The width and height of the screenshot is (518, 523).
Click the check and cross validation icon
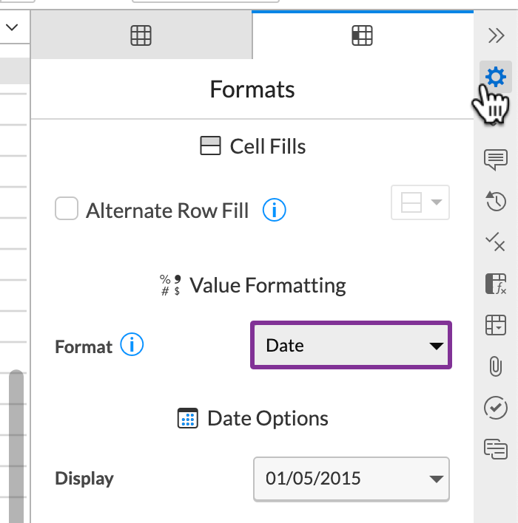[x=495, y=242]
